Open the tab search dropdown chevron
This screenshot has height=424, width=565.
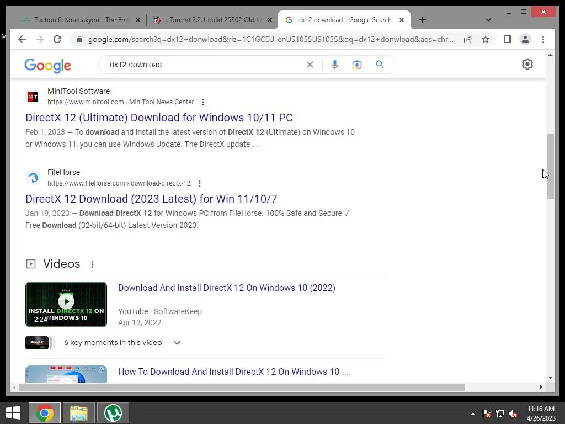tap(488, 20)
